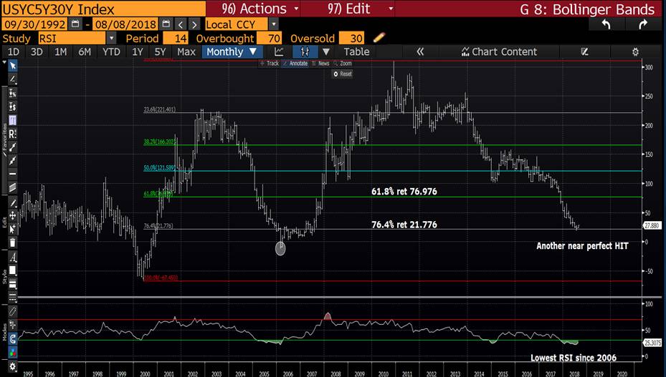The image size is (666, 377).
Task: Select the 3D range tab
Action: 37,52
